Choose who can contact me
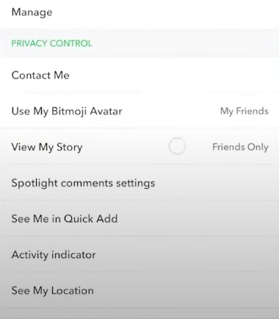Image resolution: width=279 pixels, height=319 pixels. 139,75
